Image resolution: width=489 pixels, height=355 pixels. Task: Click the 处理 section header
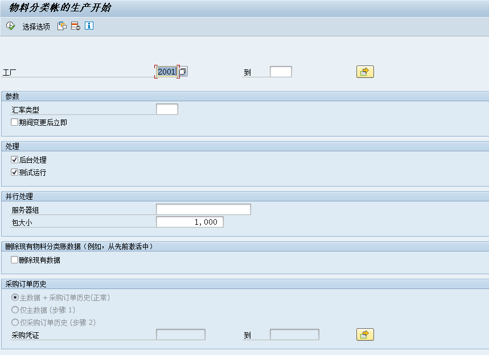tap(12, 146)
